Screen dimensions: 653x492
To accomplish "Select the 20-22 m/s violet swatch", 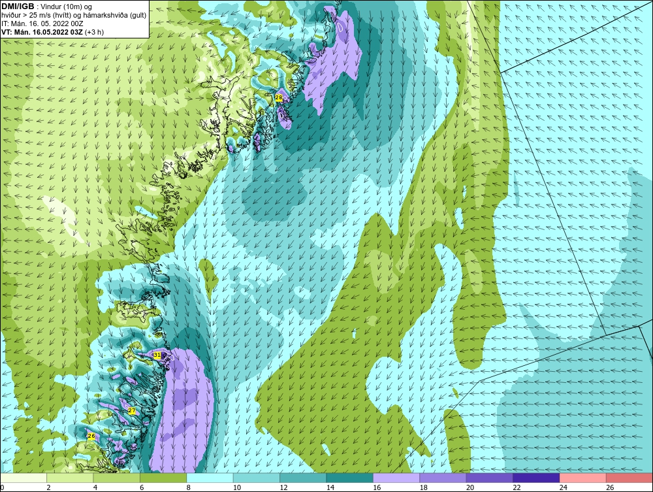I will [490, 478].
